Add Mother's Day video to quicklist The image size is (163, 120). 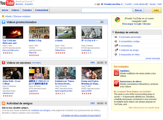point(31,37)
